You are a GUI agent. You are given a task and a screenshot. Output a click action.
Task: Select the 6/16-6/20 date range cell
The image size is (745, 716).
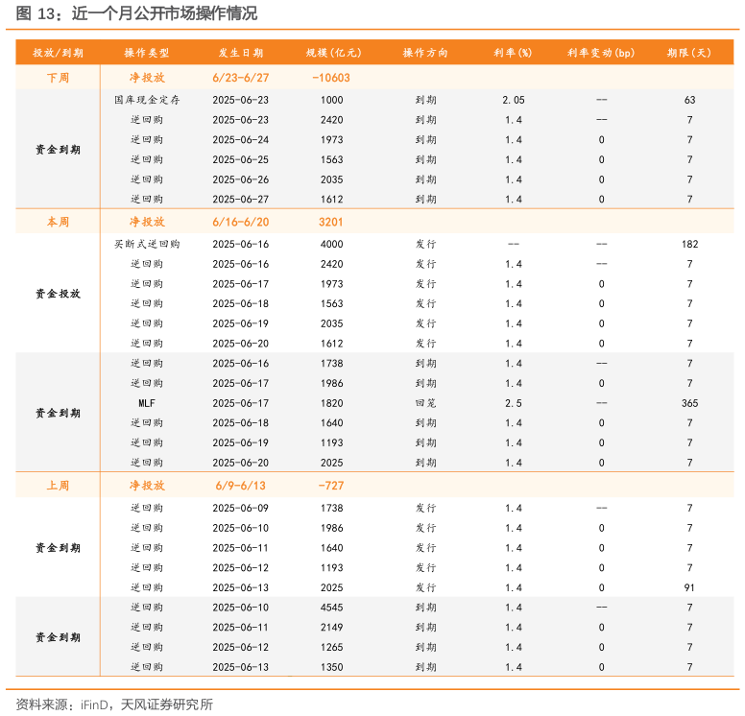(240, 223)
